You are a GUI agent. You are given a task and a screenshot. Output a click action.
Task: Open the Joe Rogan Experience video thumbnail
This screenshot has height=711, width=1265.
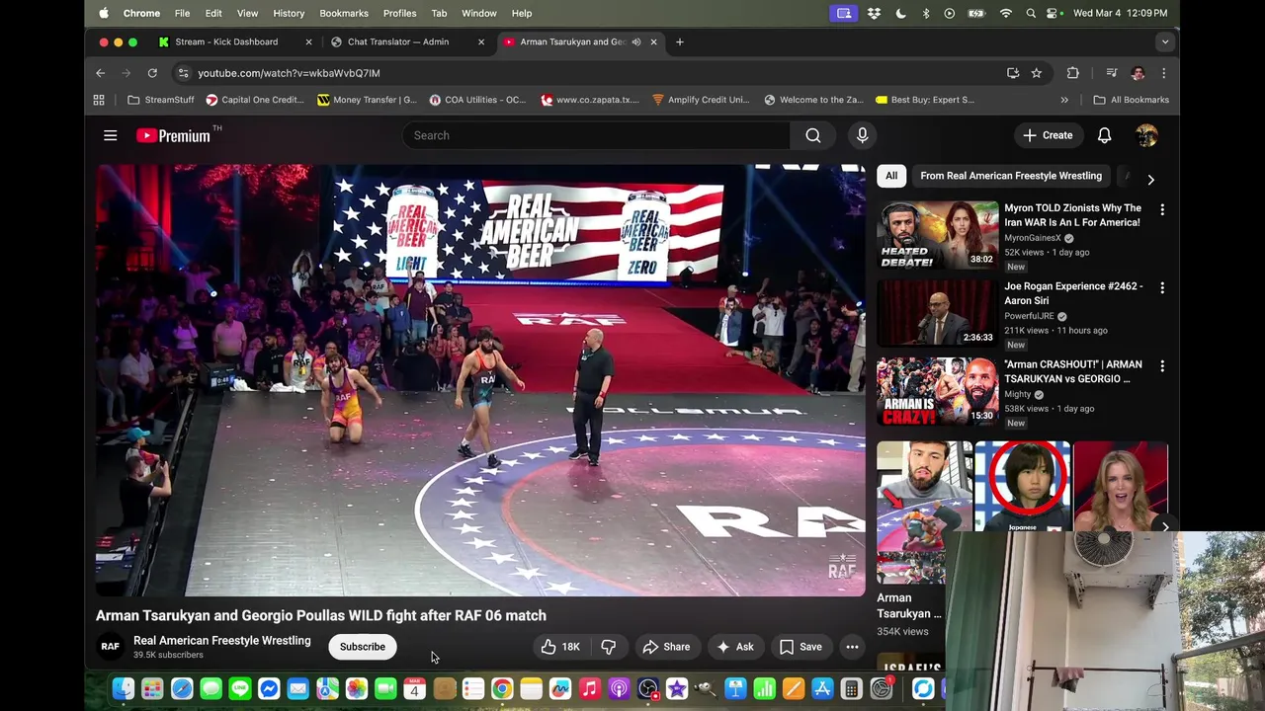coord(937,313)
